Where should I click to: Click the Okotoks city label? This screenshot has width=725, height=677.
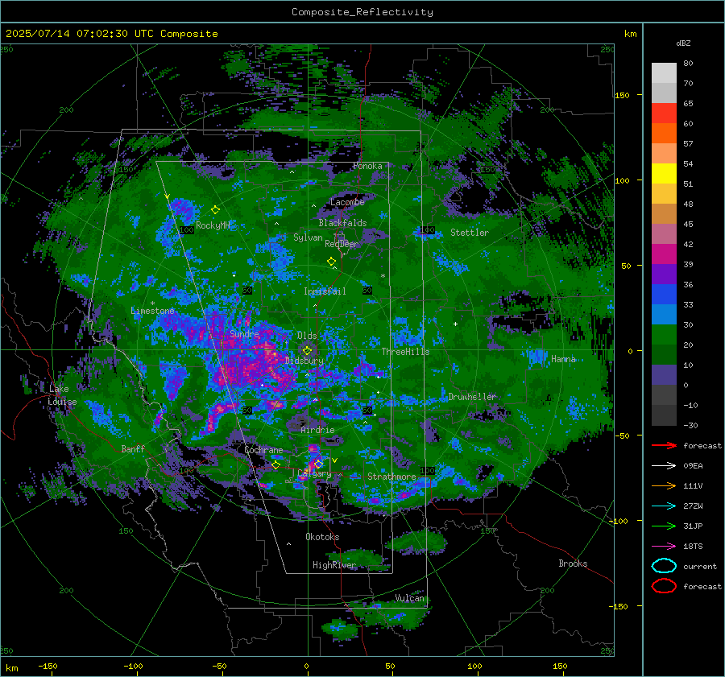pos(322,537)
